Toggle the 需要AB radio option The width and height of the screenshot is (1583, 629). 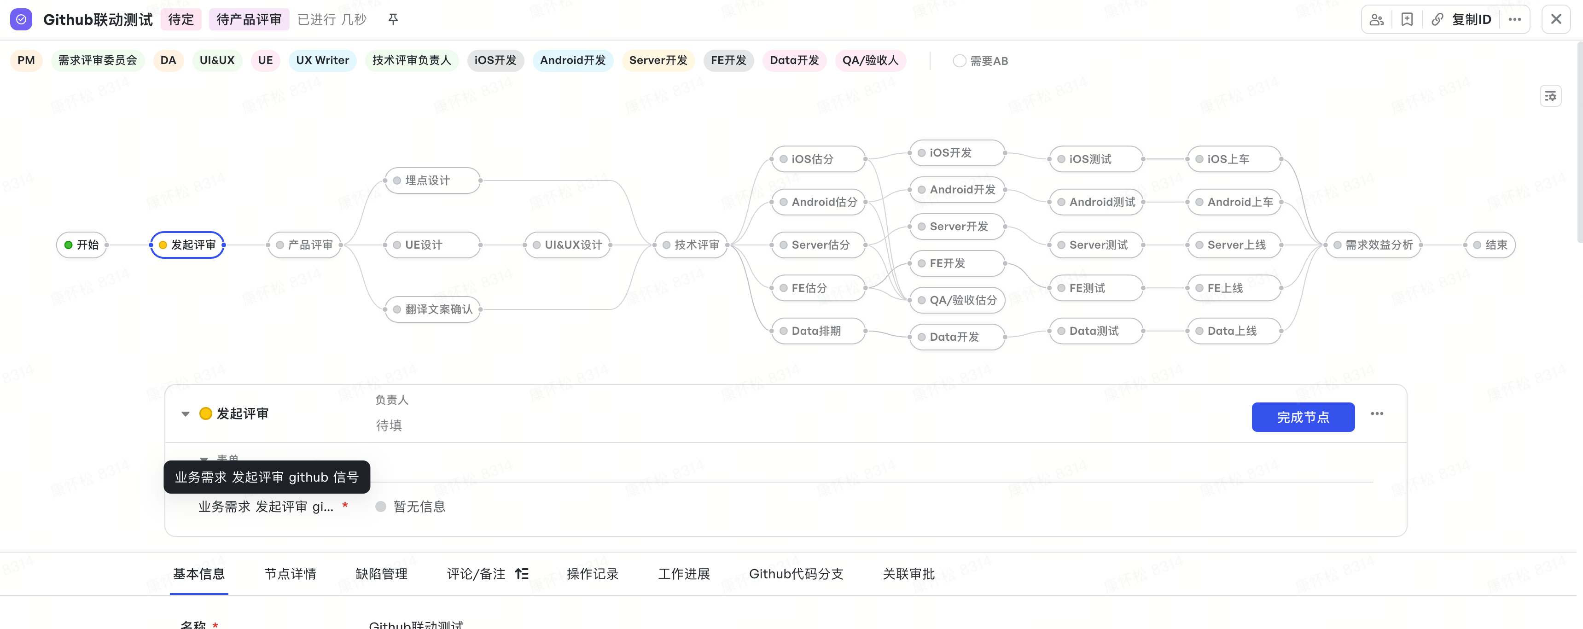[x=959, y=61]
